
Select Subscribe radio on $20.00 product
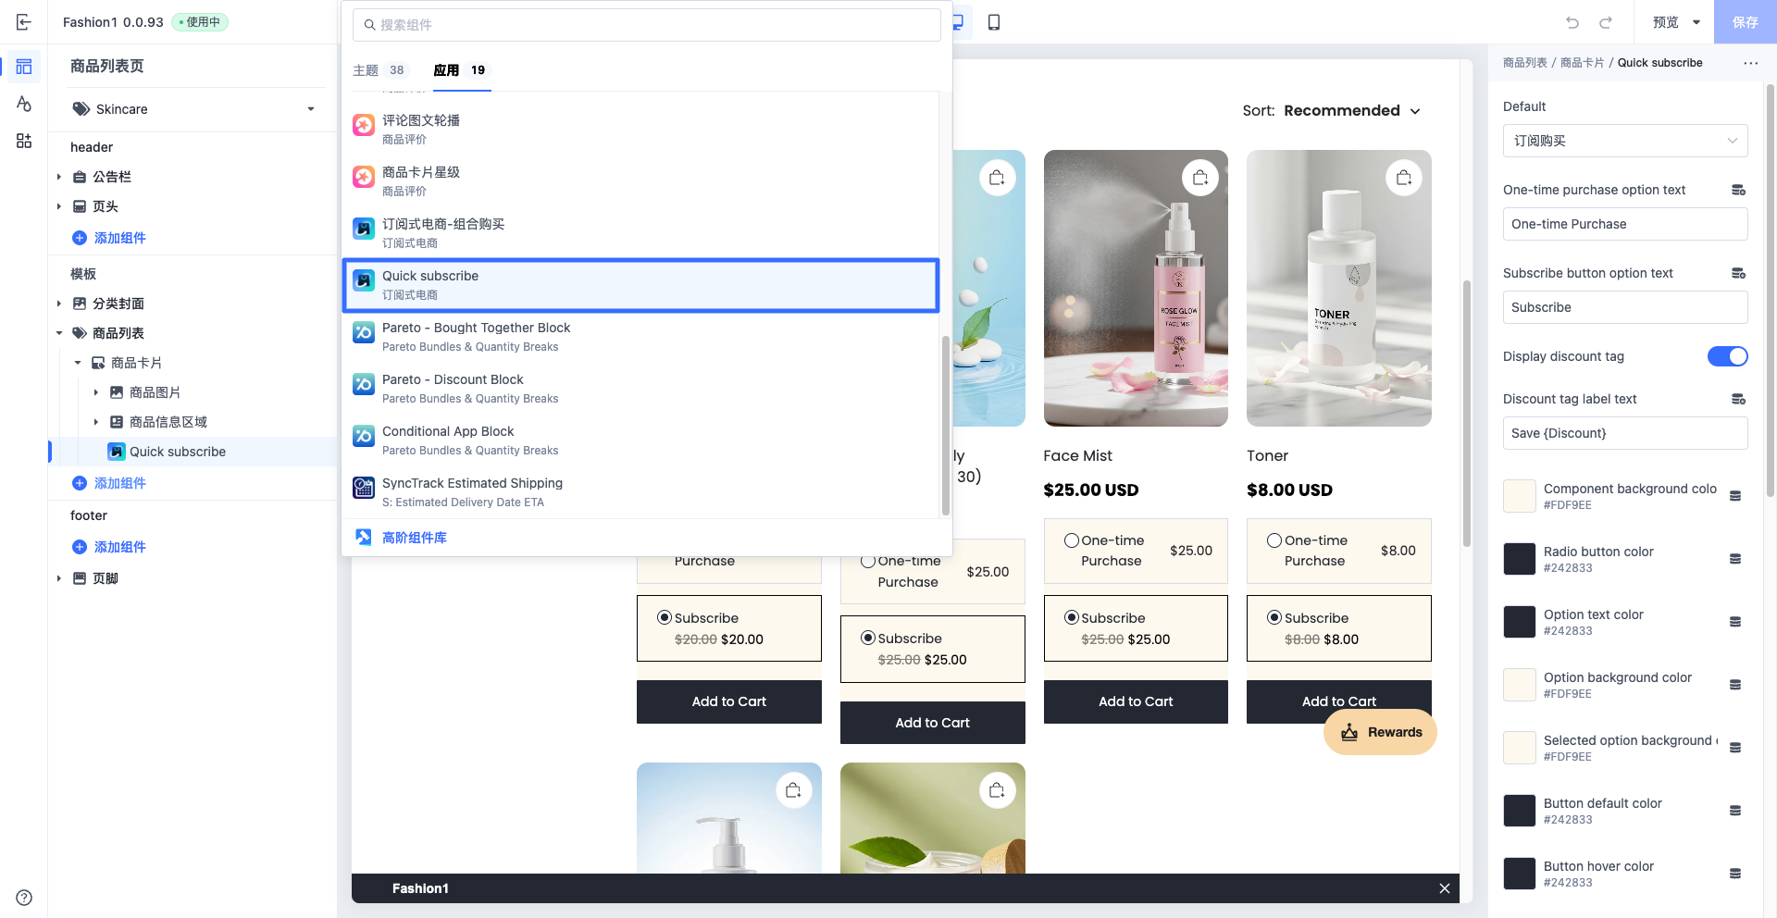tap(665, 618)
